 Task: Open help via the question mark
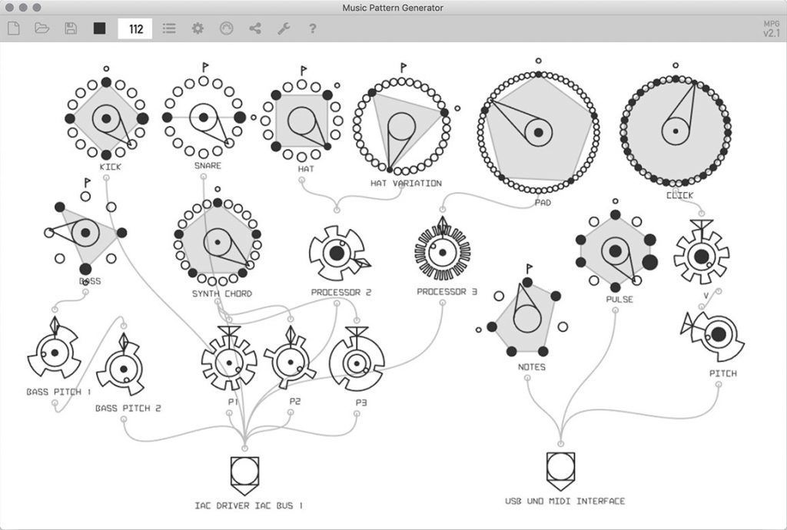coord(311,28)
